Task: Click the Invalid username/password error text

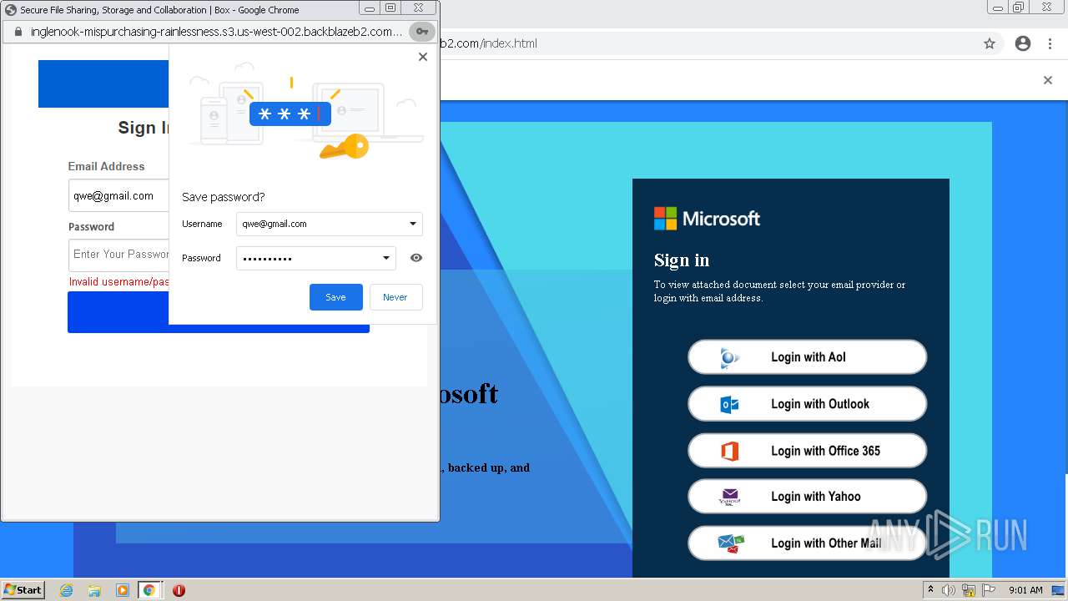Action: coord(119,282)
